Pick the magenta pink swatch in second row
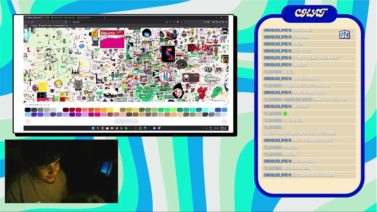 point(97,115)
